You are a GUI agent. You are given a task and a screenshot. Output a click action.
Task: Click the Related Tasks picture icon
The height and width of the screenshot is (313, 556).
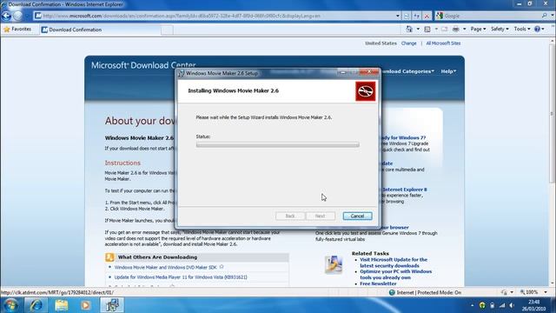(334, 264)
